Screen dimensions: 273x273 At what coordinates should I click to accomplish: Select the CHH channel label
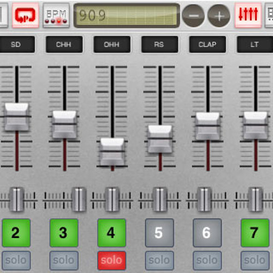tap(64, 44)
